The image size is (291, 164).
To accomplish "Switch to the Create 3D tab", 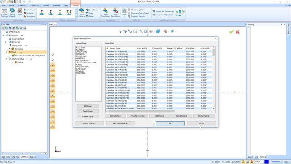I will [35, 5].
